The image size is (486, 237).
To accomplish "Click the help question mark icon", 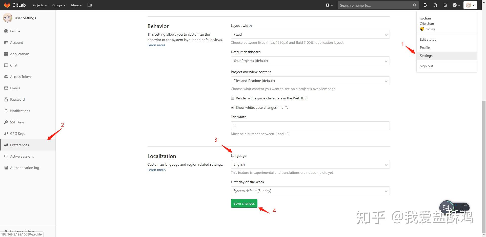I will click(454, 5).
